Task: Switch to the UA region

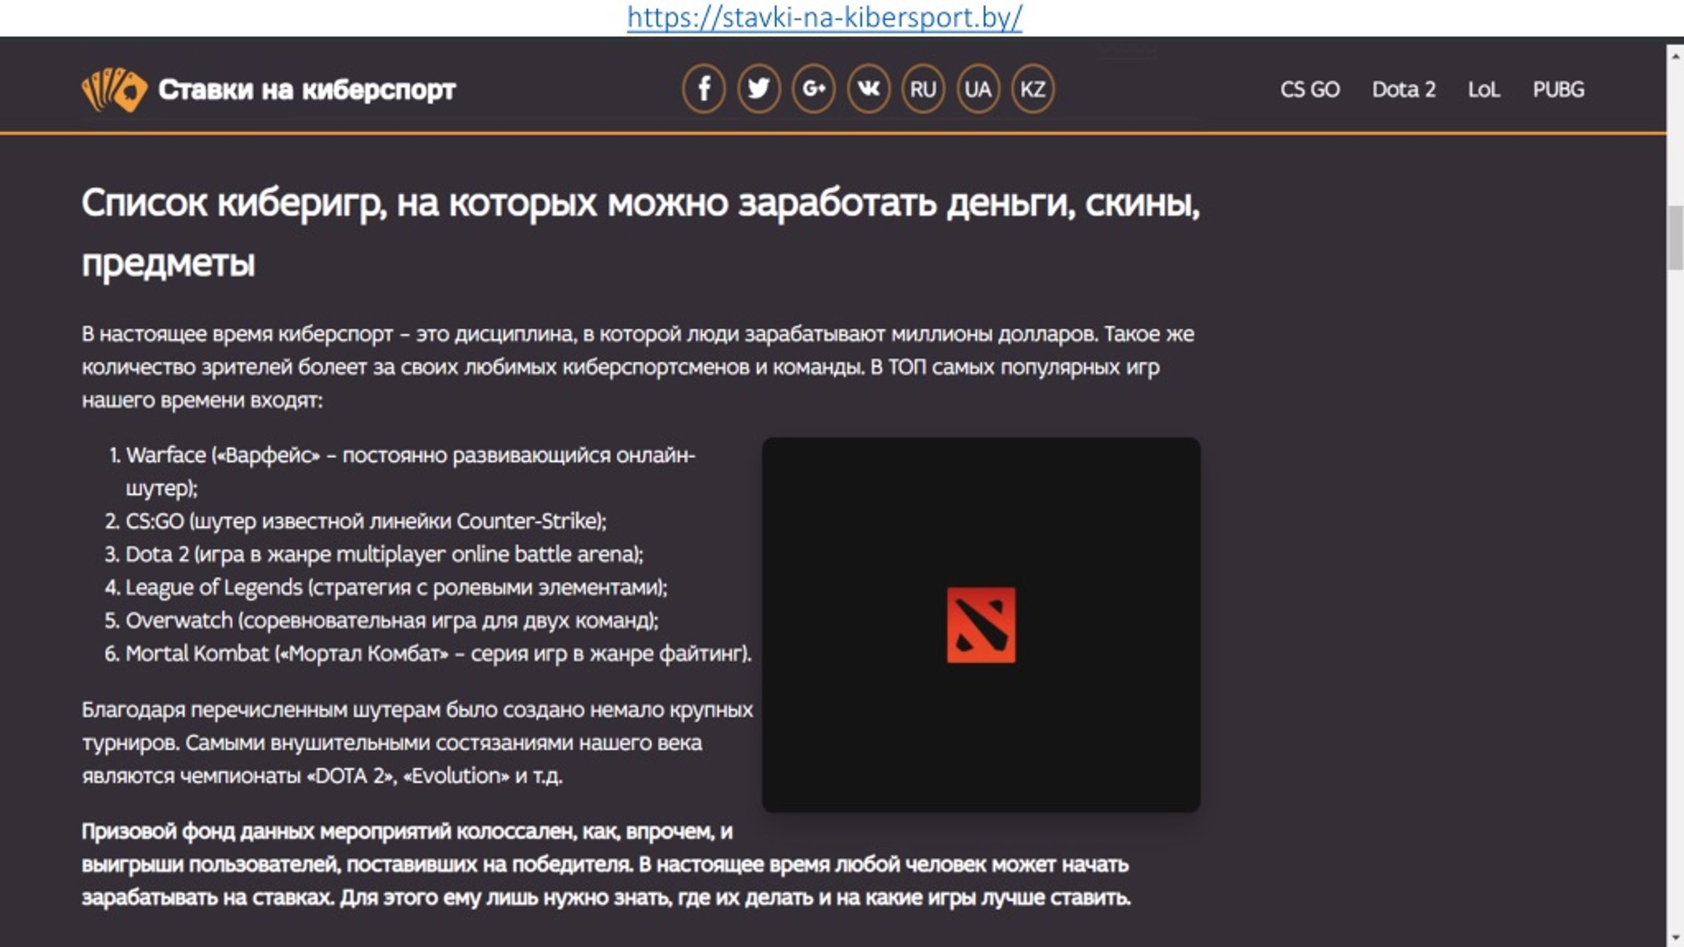Action: point(978,89)
